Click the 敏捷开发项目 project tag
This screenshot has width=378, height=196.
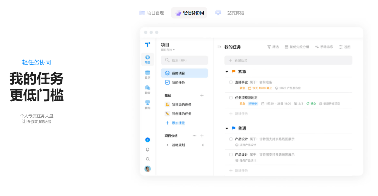330,104
